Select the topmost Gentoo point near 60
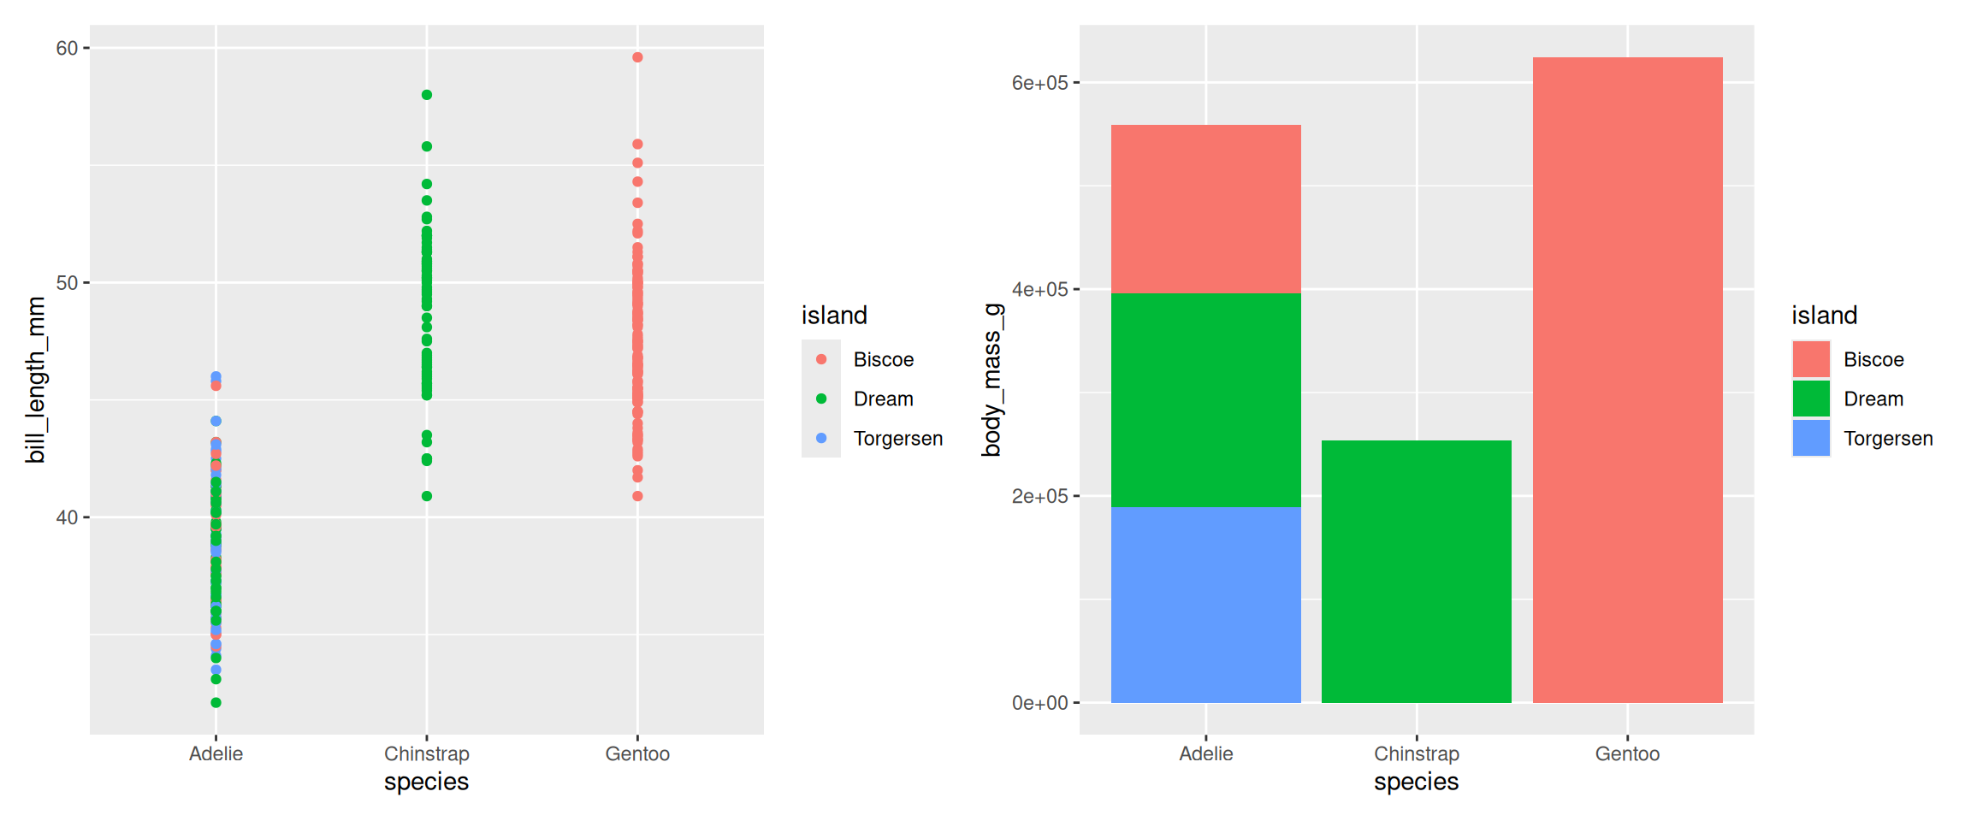Image resolution: width=1971 pixels, height=821 pixels. [x=637, y=57]
